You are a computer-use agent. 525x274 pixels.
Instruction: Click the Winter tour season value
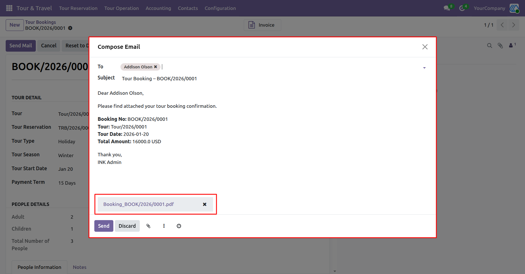(x=66, y=155)
